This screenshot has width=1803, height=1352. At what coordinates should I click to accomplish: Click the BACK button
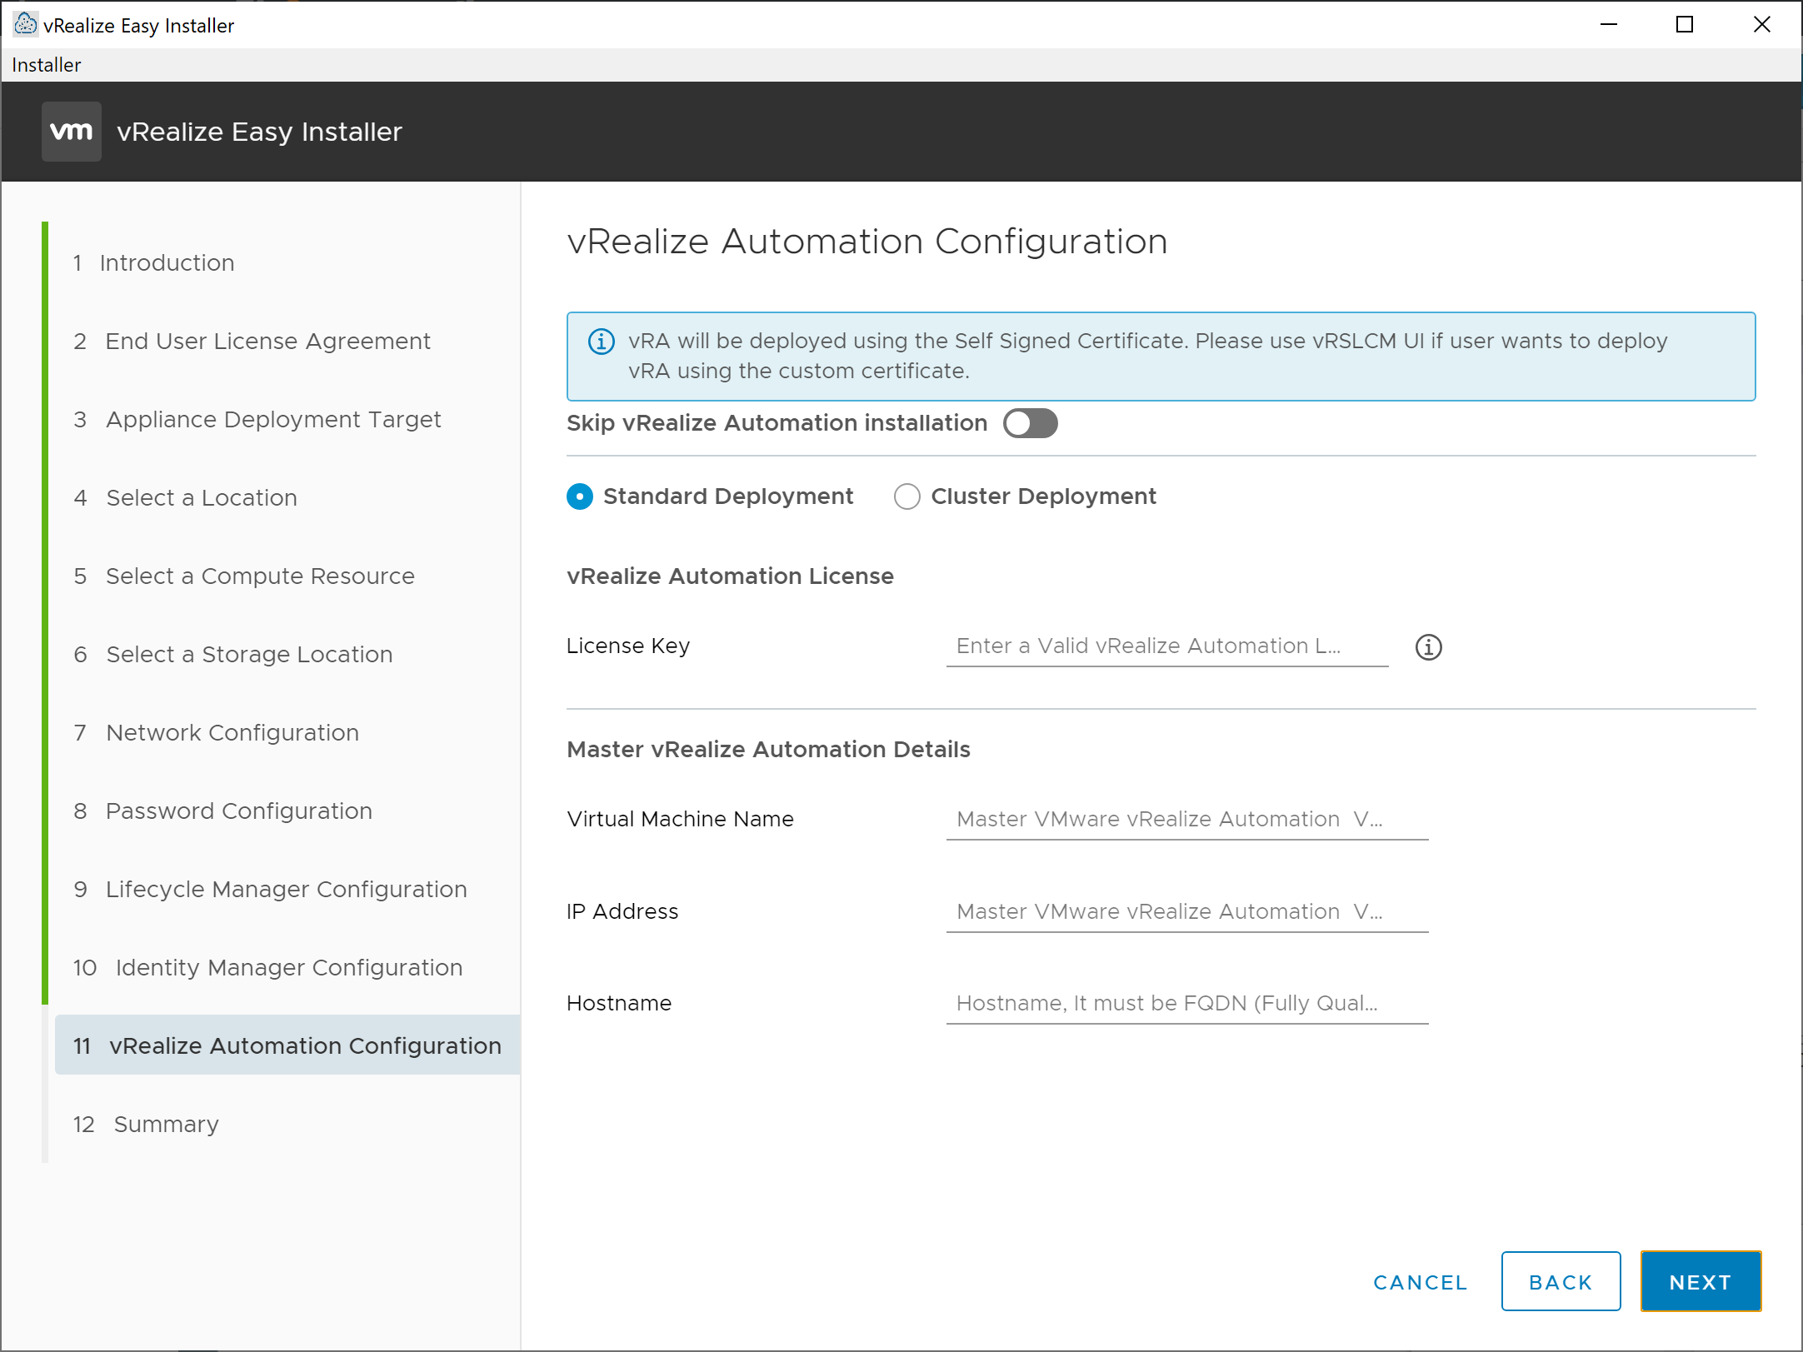(1560, 1282)
